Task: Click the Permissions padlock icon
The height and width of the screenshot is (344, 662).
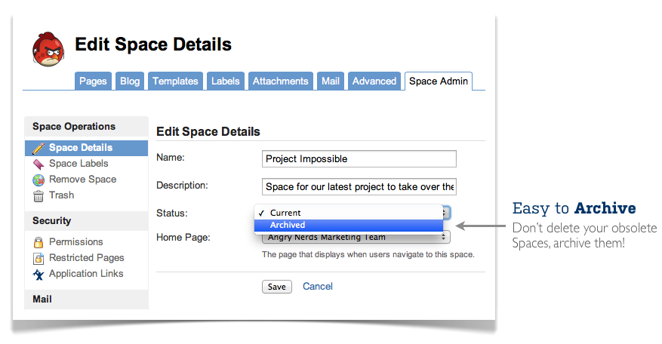Action: [x=38, y=242]
